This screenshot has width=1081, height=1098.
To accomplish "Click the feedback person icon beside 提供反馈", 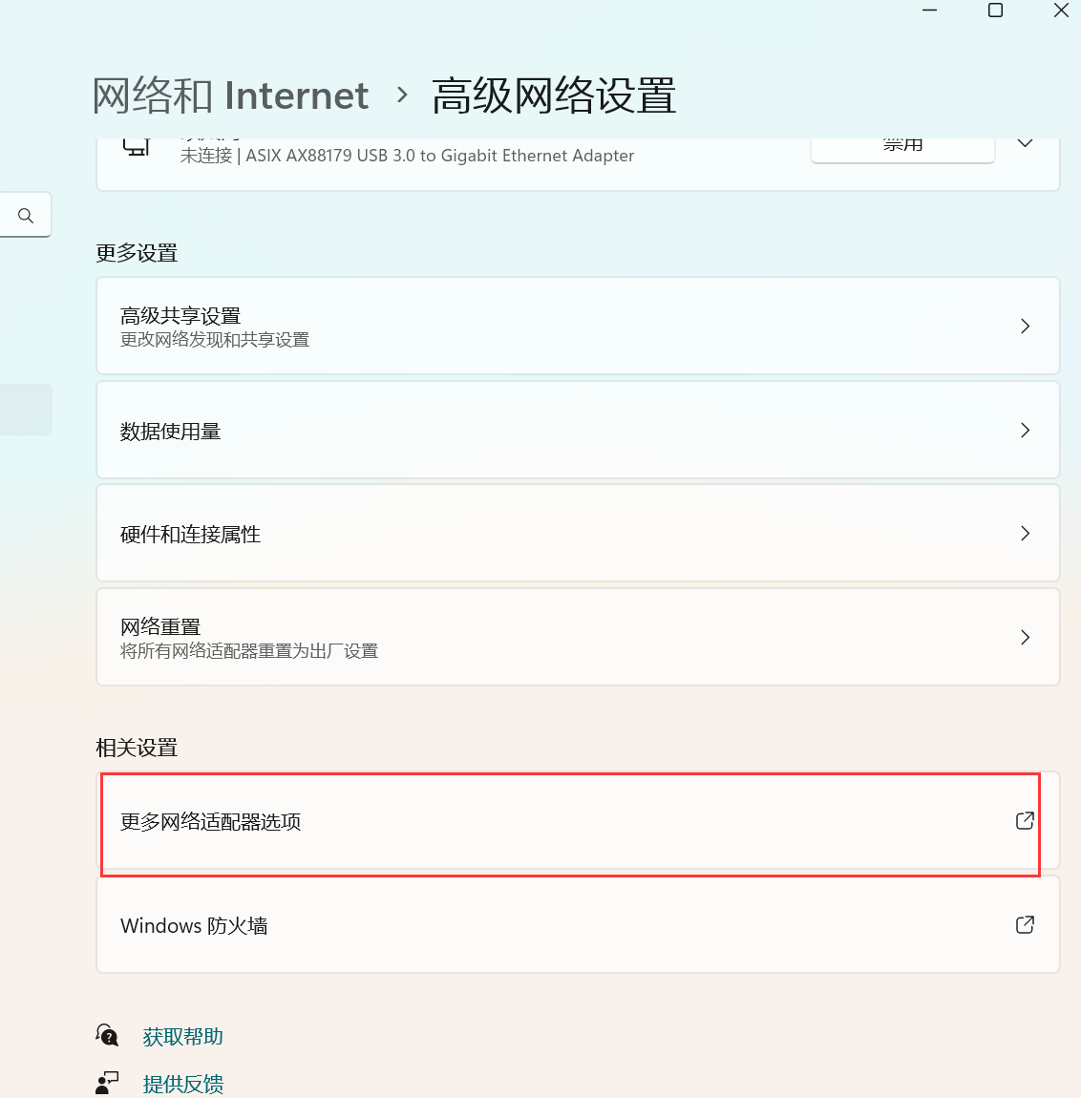I will pyautogui.click(x=107, y=1082).
